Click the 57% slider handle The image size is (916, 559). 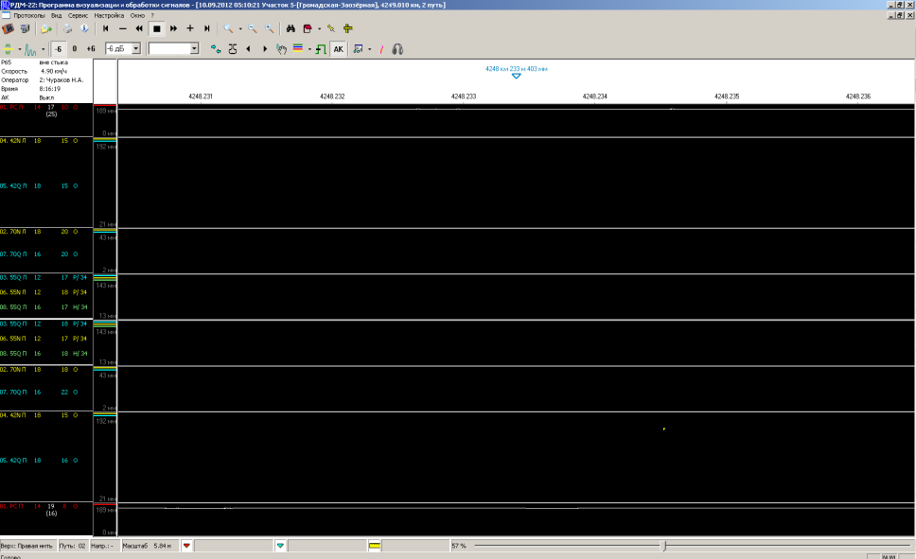pyautogui.click(x=663, y=546)
